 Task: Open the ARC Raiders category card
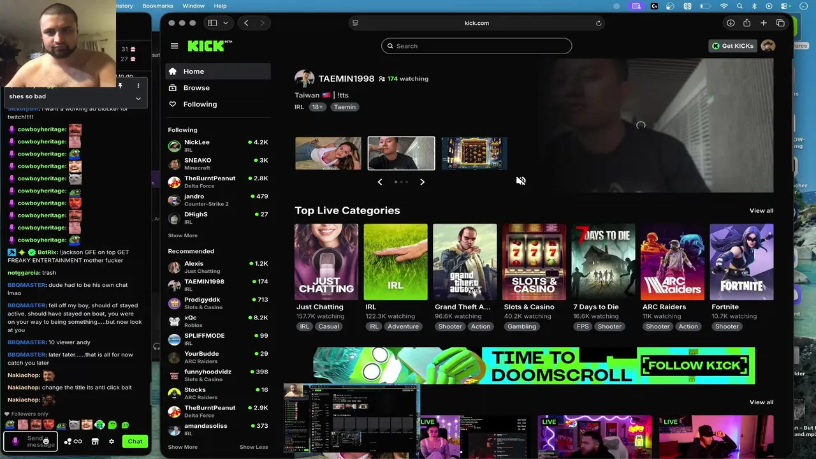tap(673, 262)
